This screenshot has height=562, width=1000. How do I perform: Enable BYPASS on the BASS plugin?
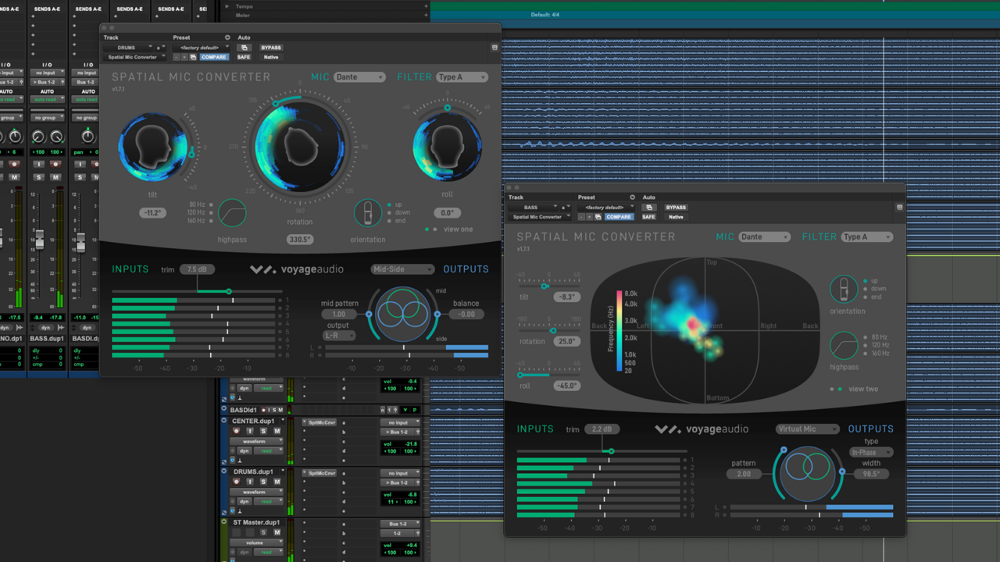[676, 207]
